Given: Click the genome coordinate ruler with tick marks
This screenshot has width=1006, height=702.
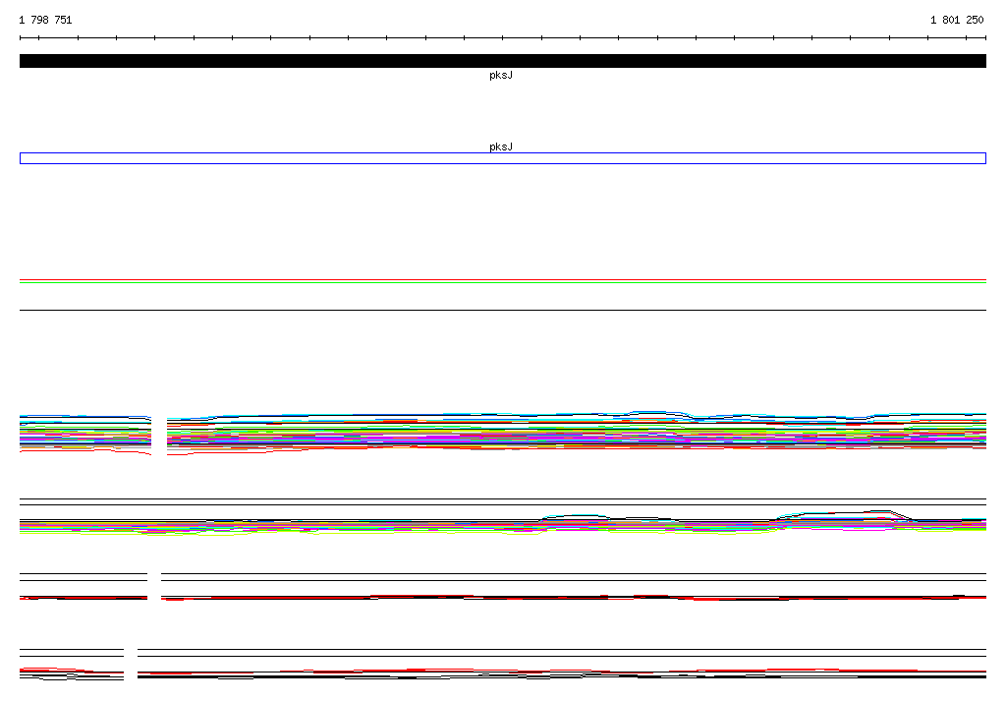Looking at the screenshot, I should pos(502,38).
